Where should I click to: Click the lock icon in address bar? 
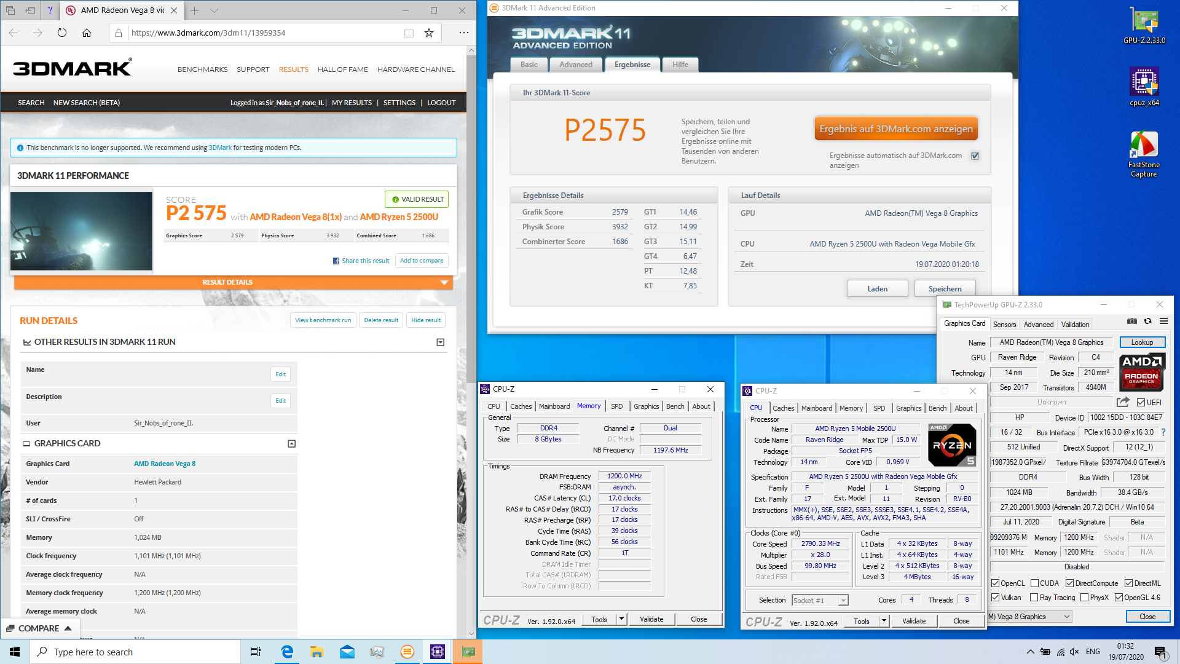coord(119,33)
